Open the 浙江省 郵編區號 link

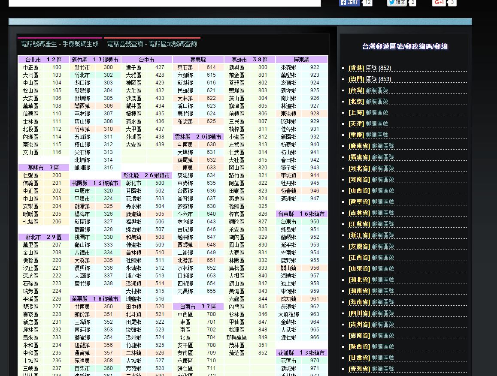coord(371,235)
